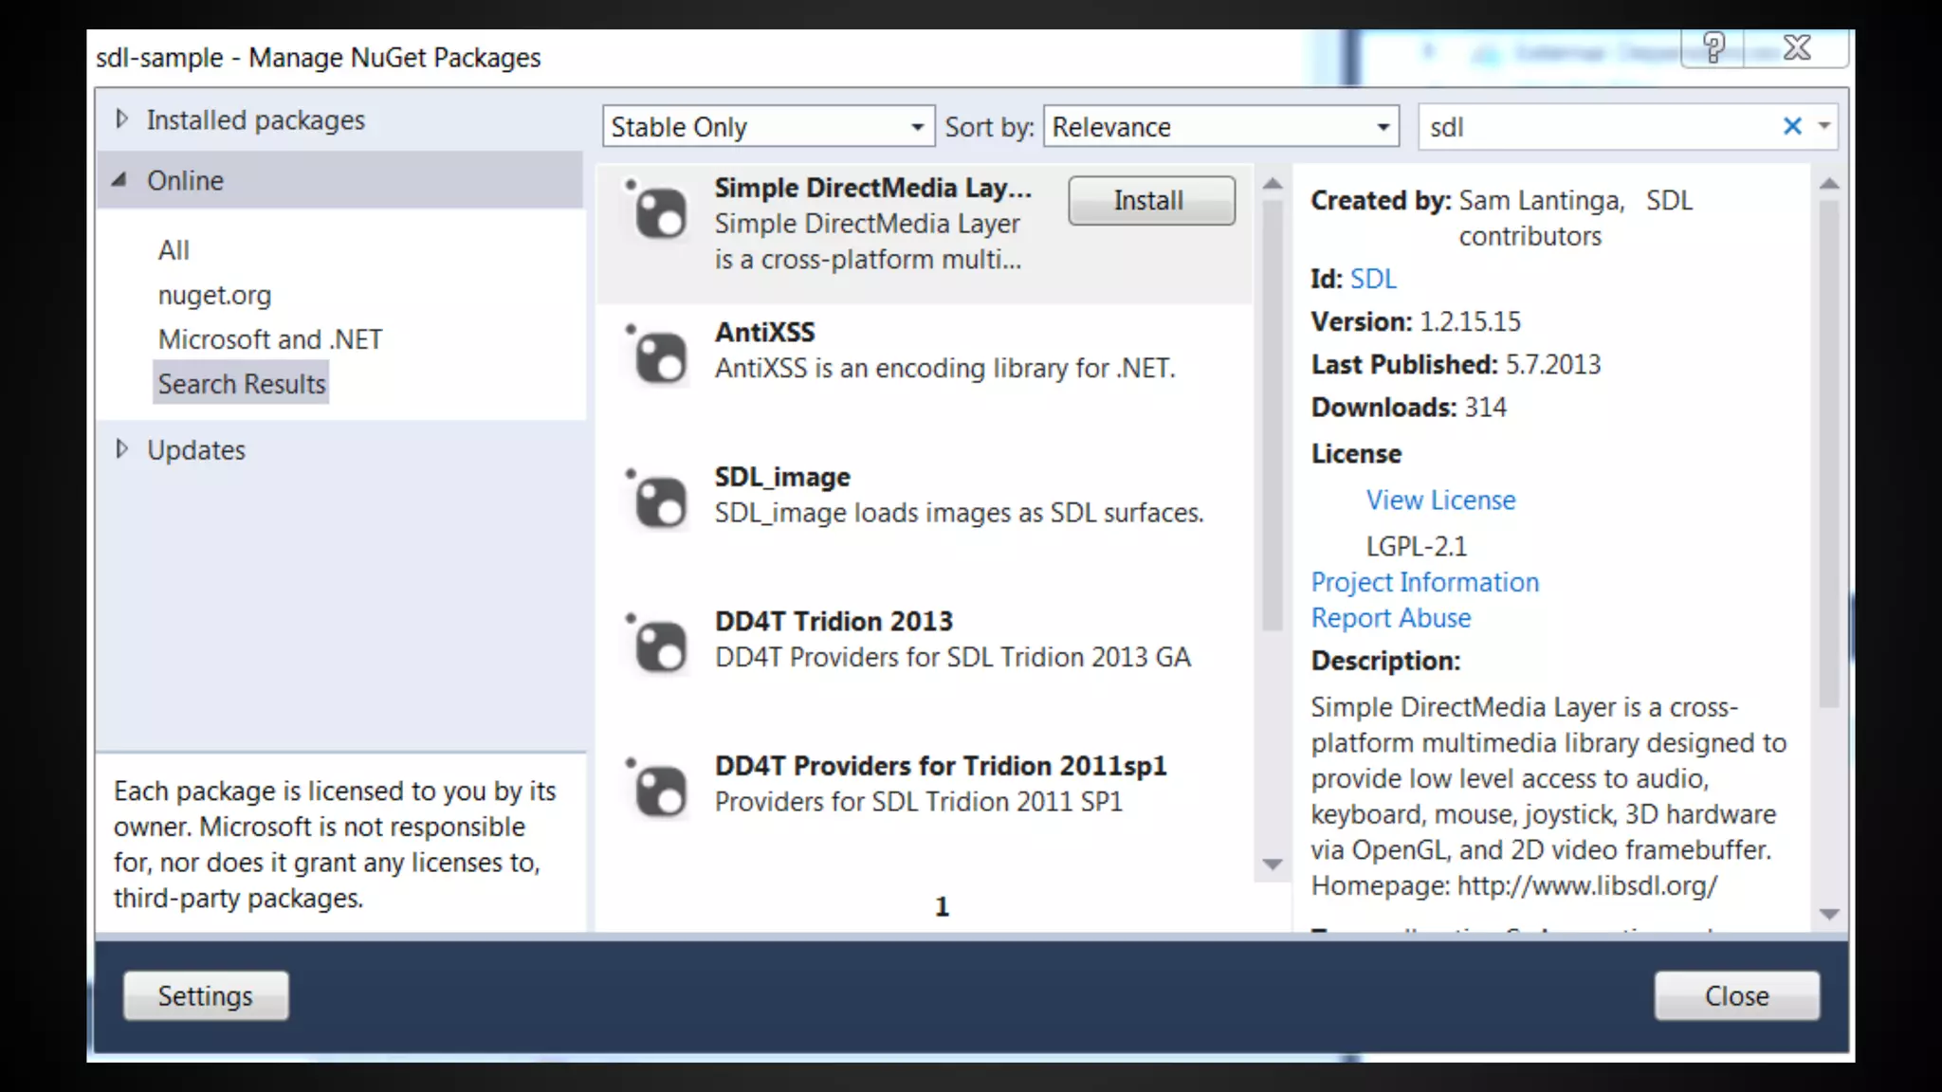Click the SDL_image package icon
The image size is (1942, 1092).
pyautogui.click(x=658, y=500)
